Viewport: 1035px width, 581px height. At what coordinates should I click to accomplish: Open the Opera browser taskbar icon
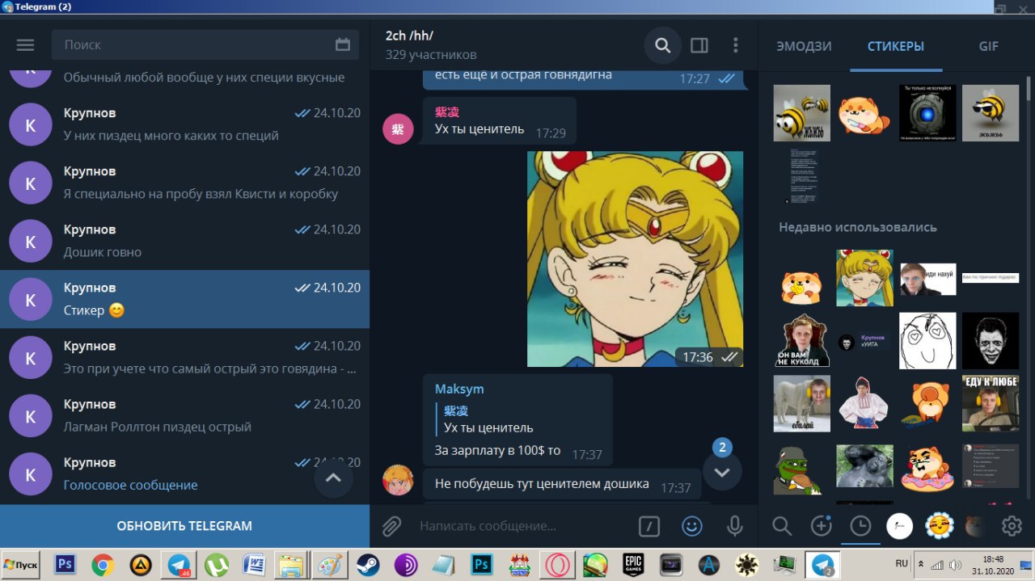click(x=558, y=564)
